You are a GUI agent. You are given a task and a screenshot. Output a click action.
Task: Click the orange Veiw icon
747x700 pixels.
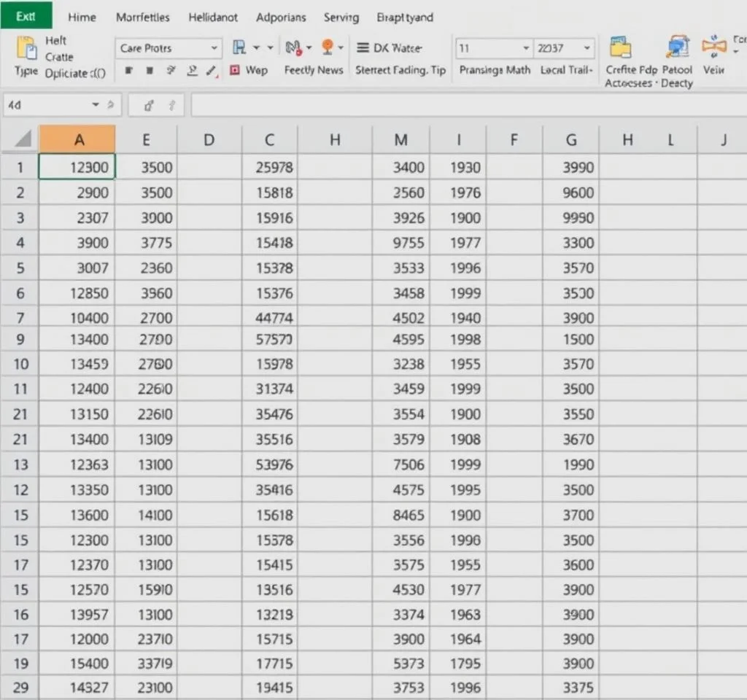(x=713, y=47)
